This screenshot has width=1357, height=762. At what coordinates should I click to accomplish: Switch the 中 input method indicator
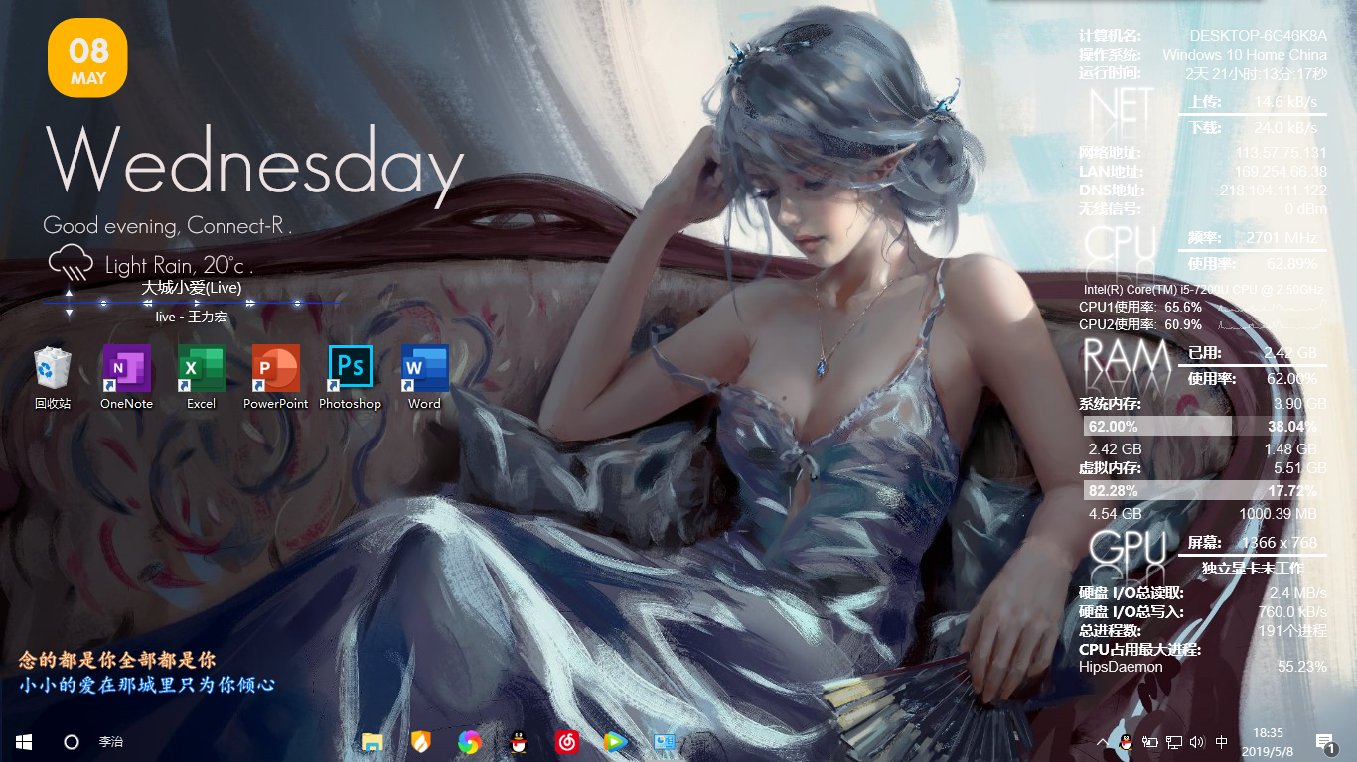1221,741
